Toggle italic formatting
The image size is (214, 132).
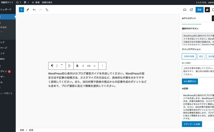coord(83,66)
